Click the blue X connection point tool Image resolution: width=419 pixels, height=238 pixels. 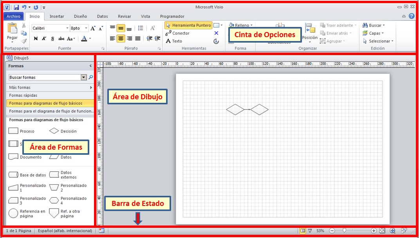pyautogui.click(x=217, y=33)
